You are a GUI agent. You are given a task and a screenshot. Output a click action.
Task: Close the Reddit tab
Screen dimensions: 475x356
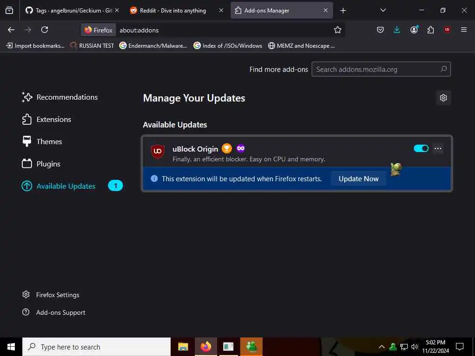pos(221,10)
